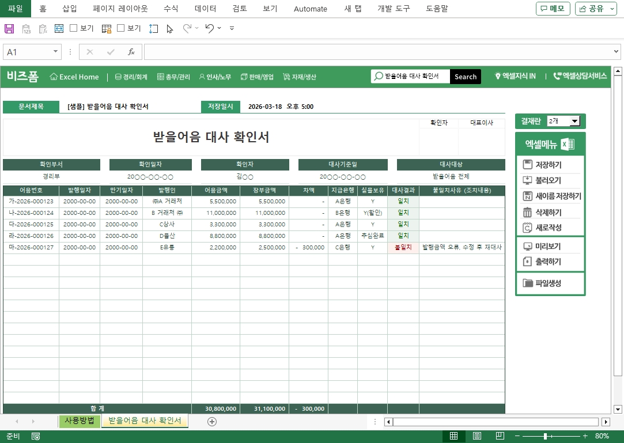Screen dimensions: 624x443
Task: Click the Undo arrow icon
Action: [209, 28]
